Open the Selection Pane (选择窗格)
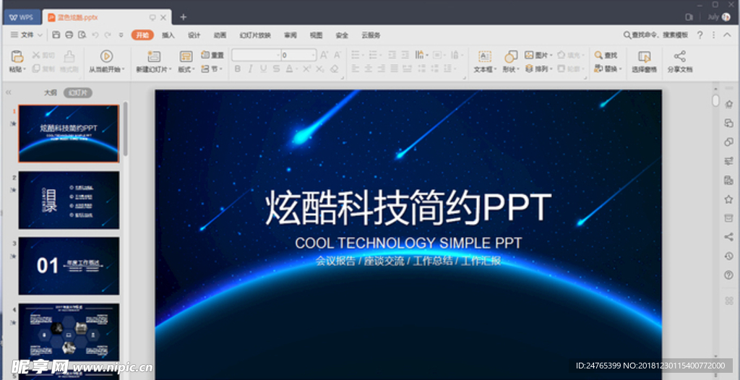The height and width of the screenshot is (380, 740). 644,56
